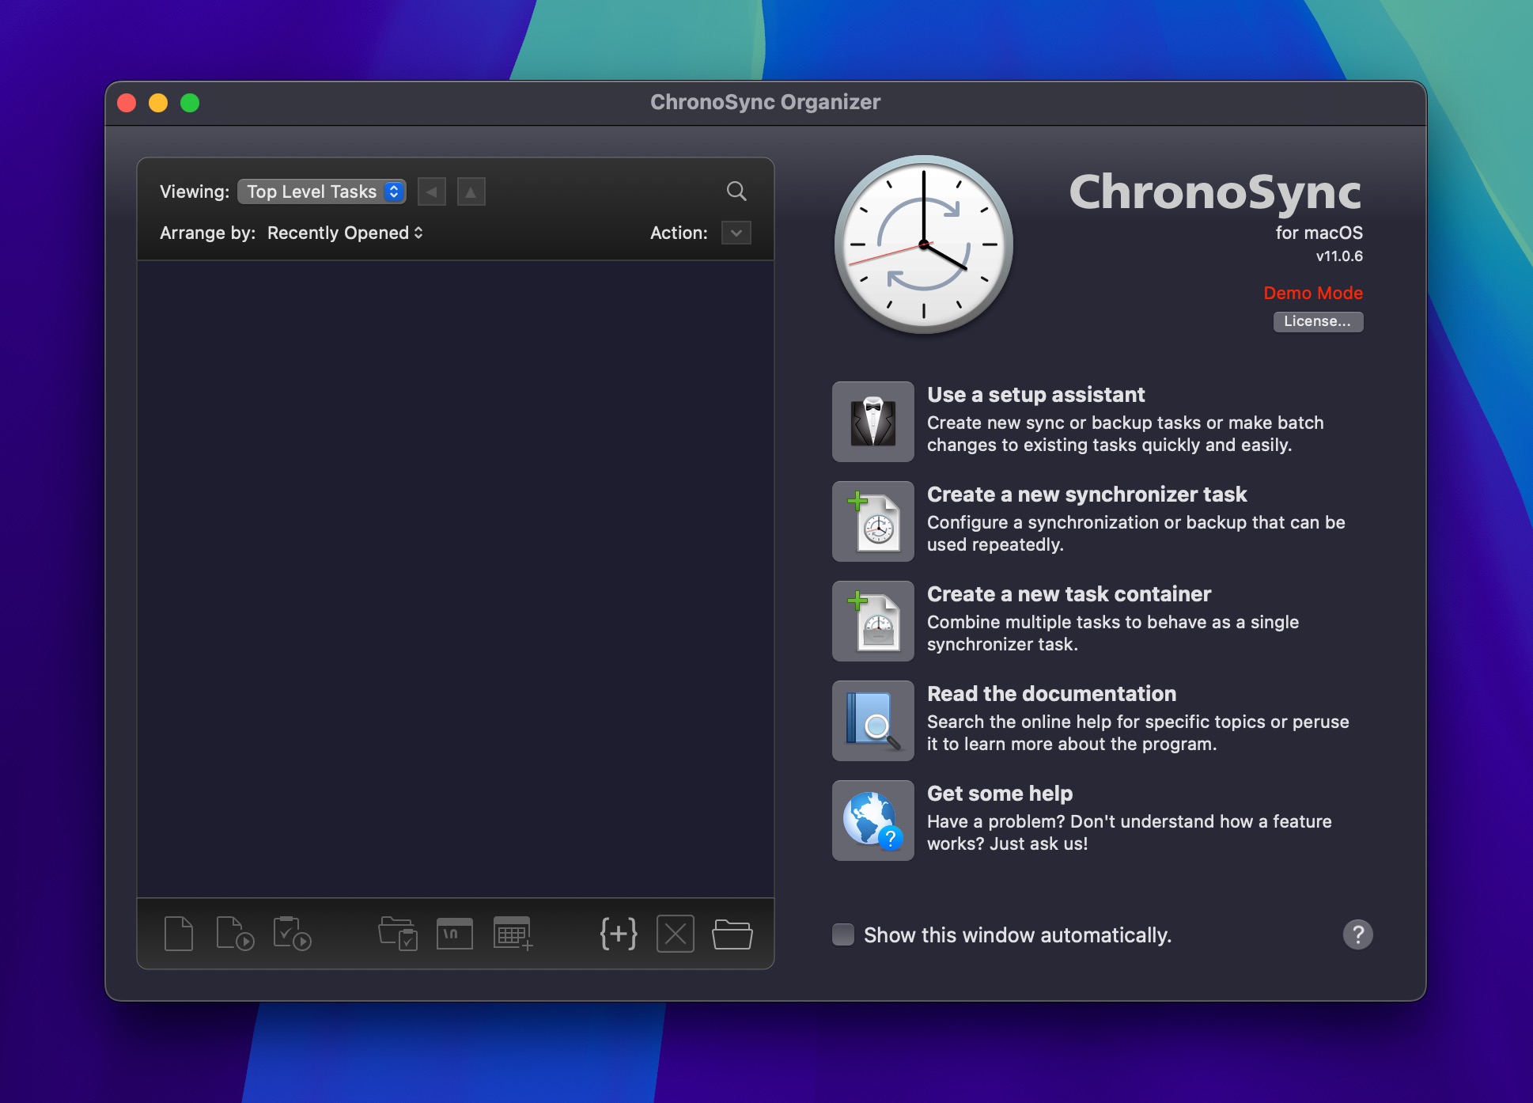Select the delete X icon in toolbar

point(676,934)
